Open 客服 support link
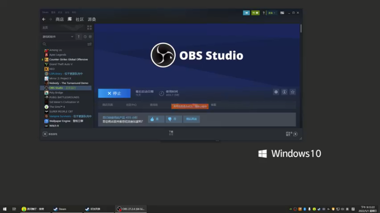The image size is (380, 213). (213, 105)
